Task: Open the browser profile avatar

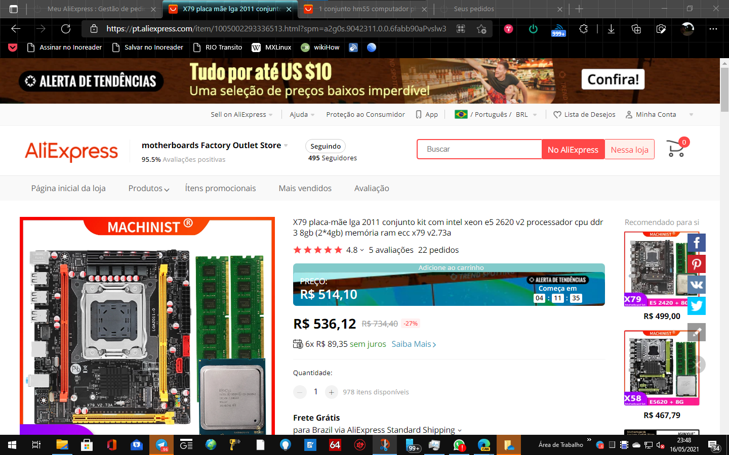Action: pyautogui.click(x=687, y=29)
